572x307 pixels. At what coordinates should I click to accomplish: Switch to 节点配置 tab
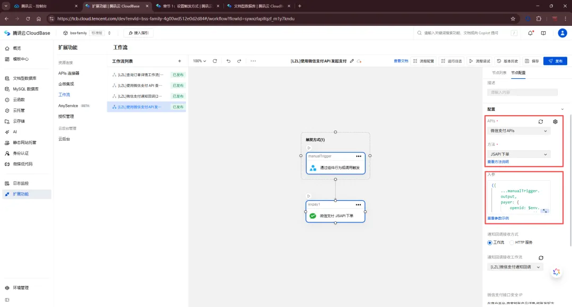tap(519, 73)
